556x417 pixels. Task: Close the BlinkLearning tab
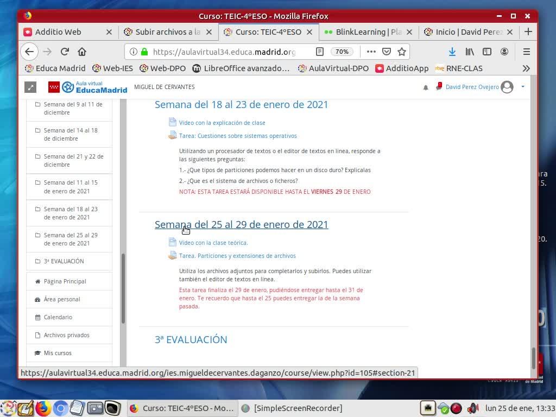[409, 32]
